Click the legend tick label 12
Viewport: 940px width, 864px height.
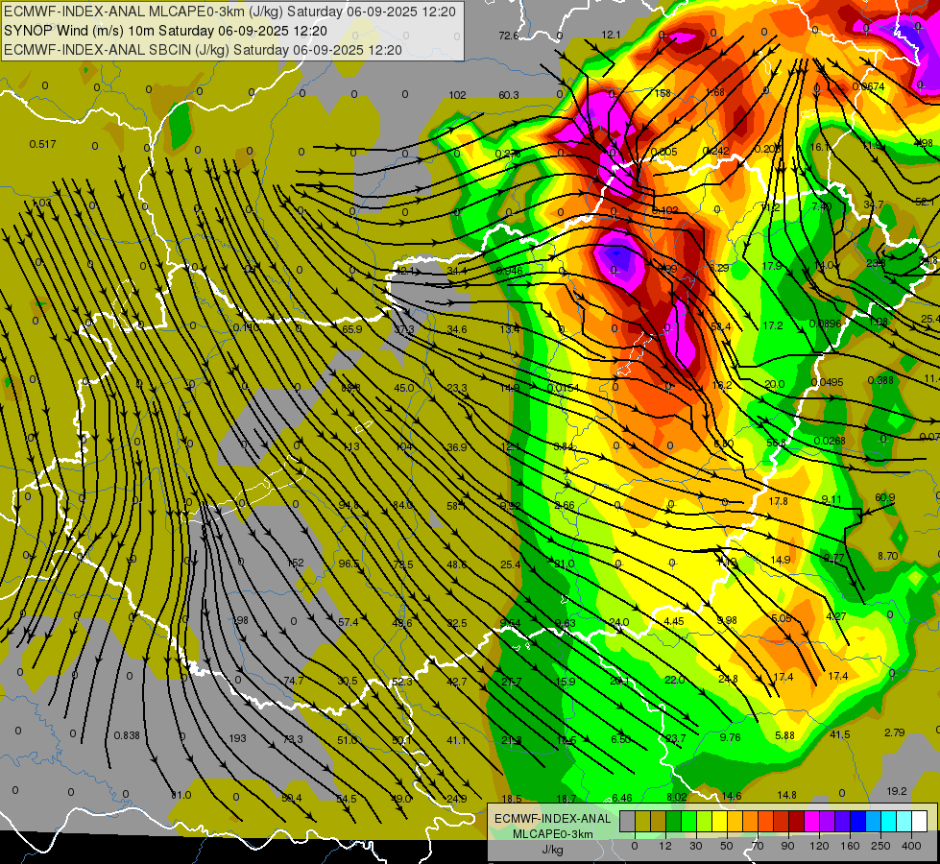(665, 846)
